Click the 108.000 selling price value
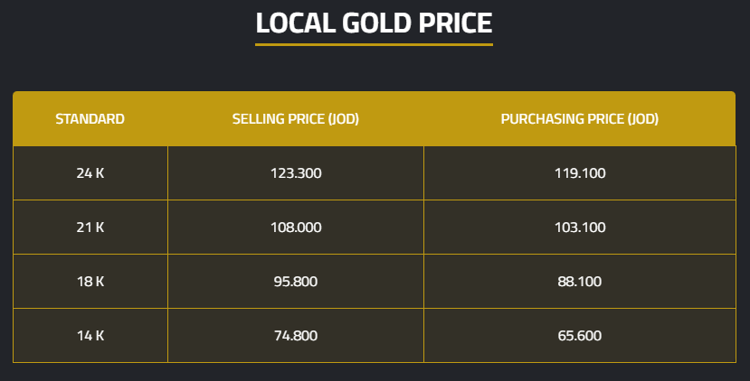This screenshot has width=750, height=381. click(x=296, y=228)
